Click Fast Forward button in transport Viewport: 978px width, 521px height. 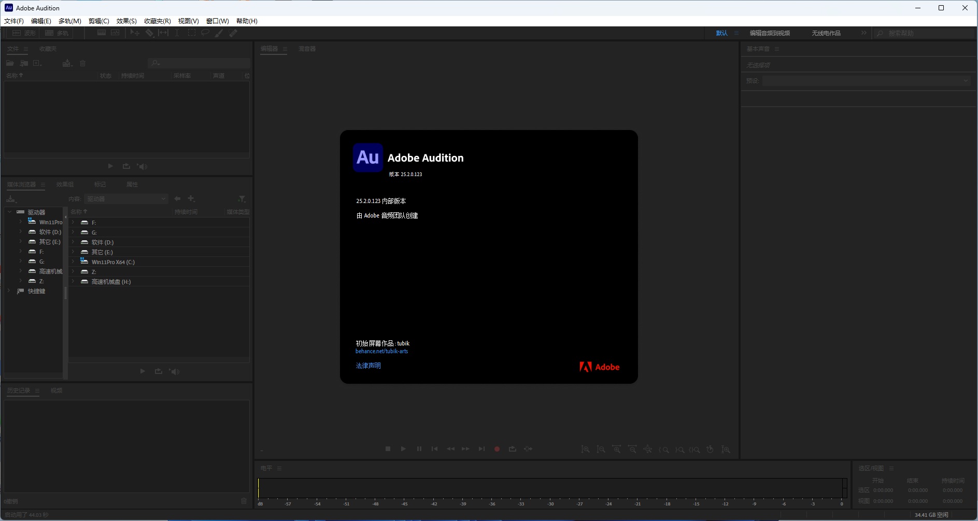[x=465, y=449]
